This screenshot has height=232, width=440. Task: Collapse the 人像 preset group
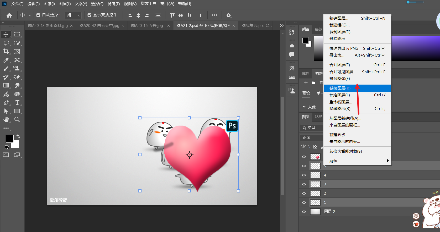coord(304,107)
